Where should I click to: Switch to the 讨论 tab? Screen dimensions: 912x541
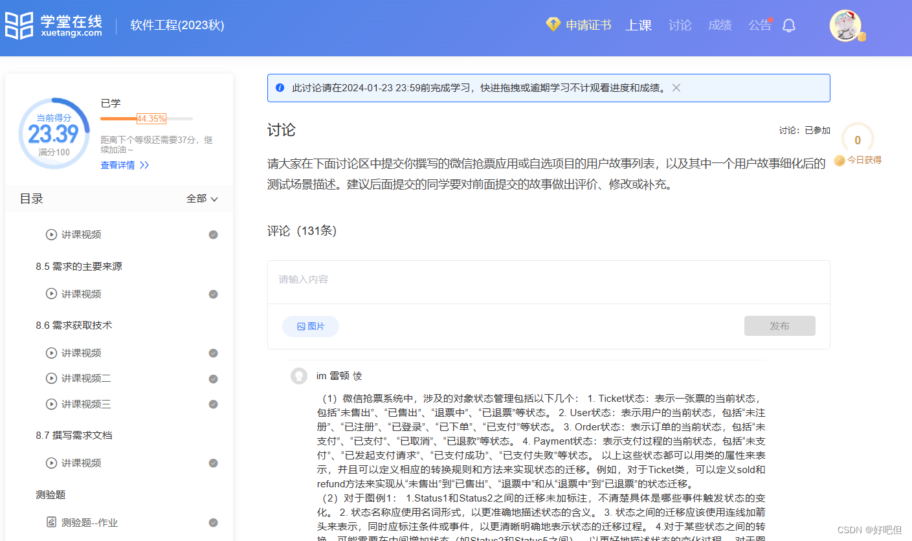coord(680,25)
